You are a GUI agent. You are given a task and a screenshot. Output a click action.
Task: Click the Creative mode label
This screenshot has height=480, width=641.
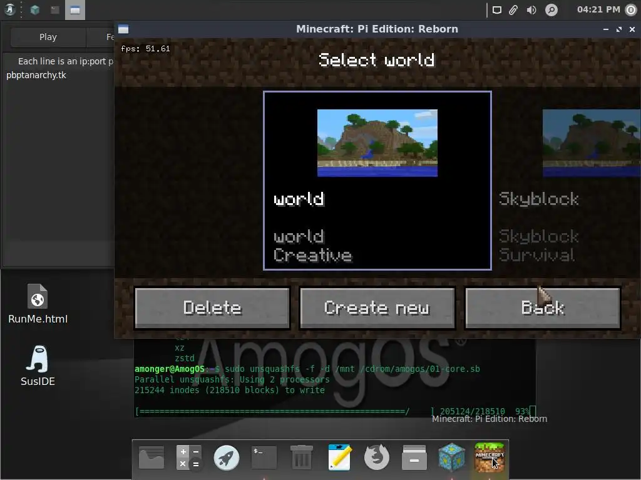tap(313, 255)
